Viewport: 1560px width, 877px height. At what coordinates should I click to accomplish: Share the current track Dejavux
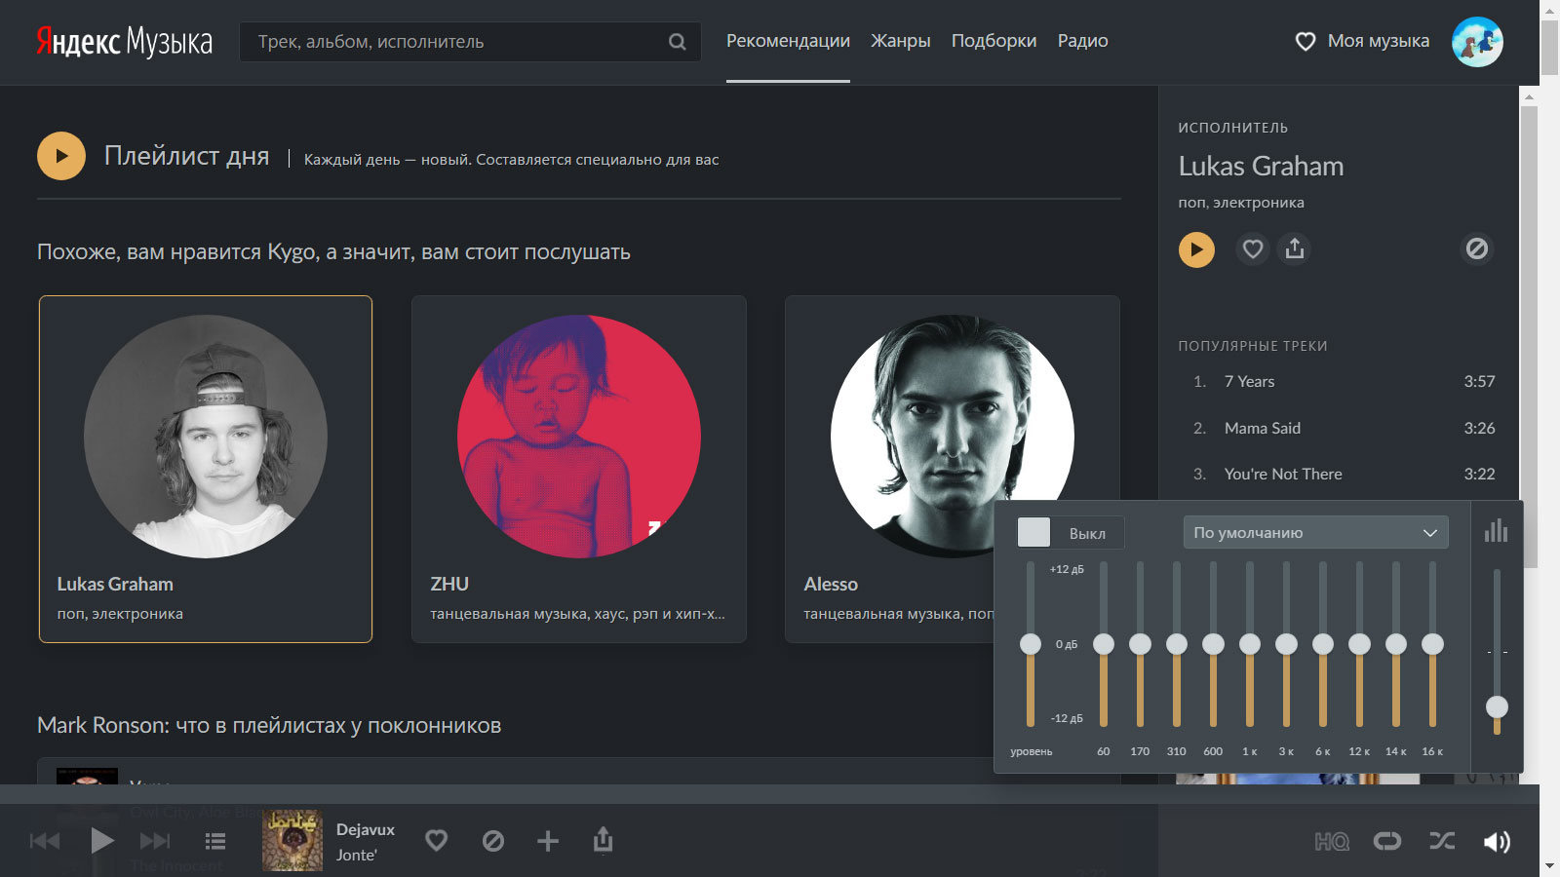[x=604, y=839]
